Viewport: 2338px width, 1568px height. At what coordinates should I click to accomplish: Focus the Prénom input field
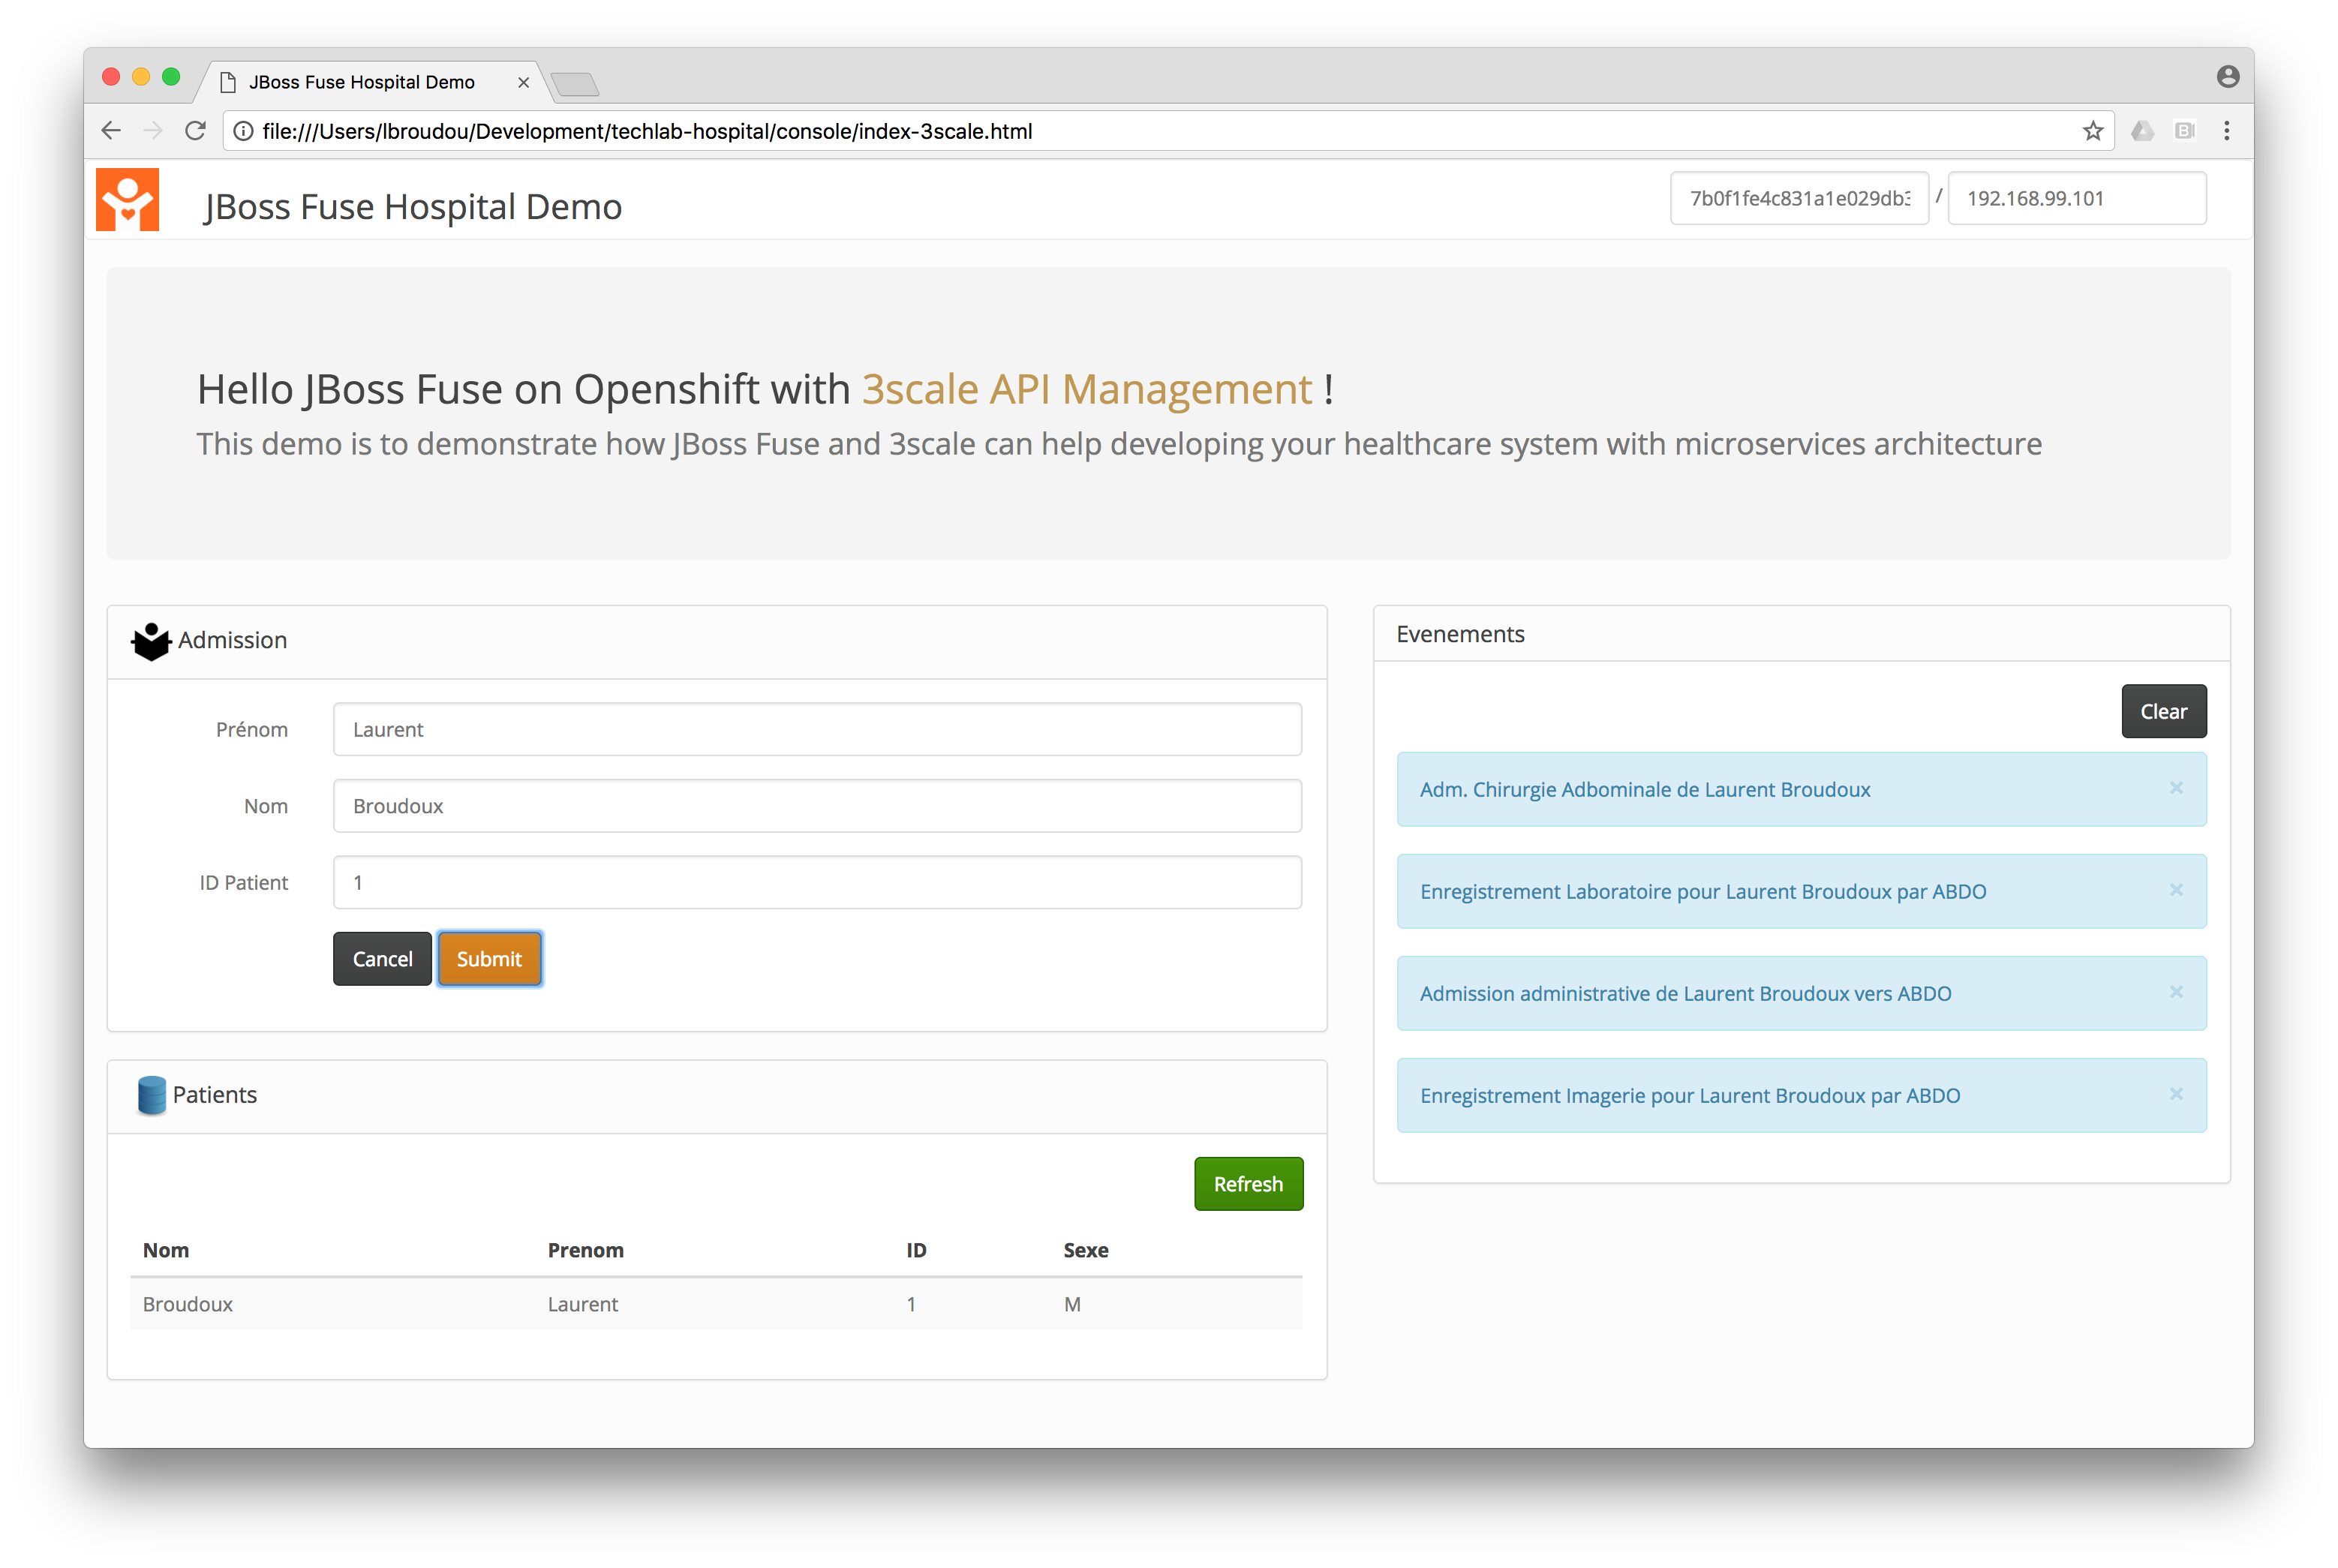pyautogui.click(x=816, y=729)
